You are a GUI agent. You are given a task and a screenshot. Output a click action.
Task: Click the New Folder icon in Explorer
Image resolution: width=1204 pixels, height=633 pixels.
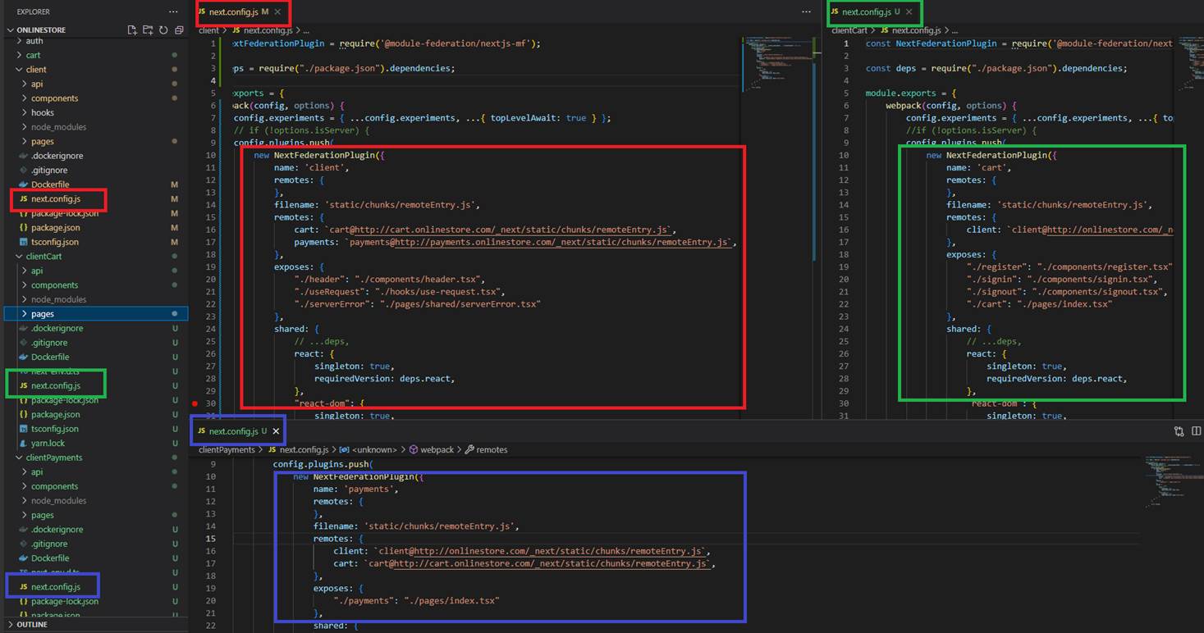coord(148,30)
